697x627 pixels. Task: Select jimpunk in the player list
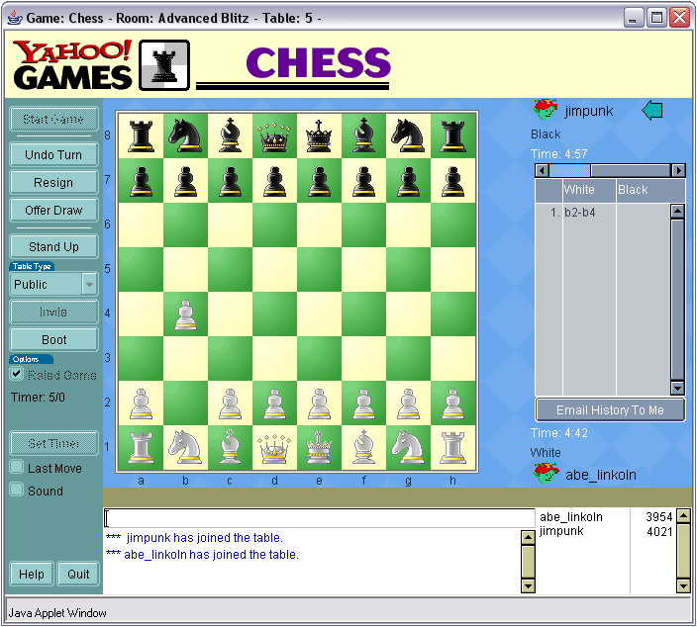pos(561,531)
